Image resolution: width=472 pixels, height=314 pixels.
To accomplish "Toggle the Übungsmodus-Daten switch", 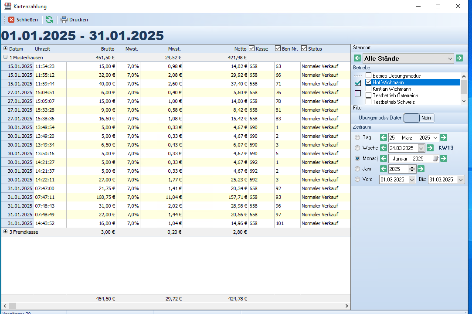I will click(x=419, y=118).
